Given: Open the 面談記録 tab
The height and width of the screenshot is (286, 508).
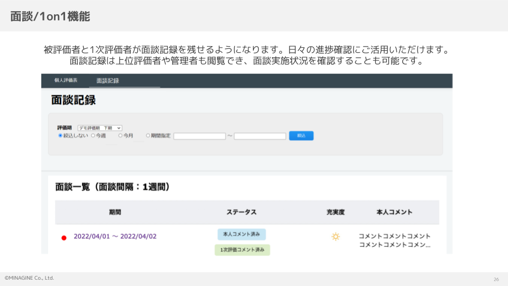Looking at the screenshot, I should pyautogui.click(x=107, y=81).
